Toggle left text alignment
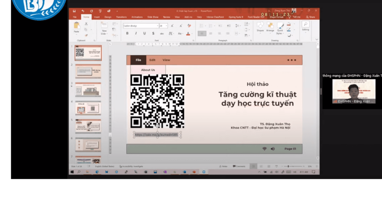 click(x=202, y=34)
